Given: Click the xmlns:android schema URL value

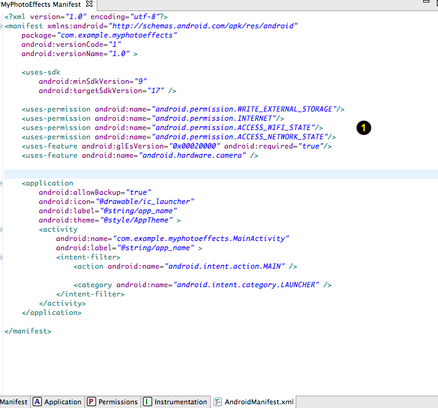Looking at the screenshot, I should click(x=203, y=26).
